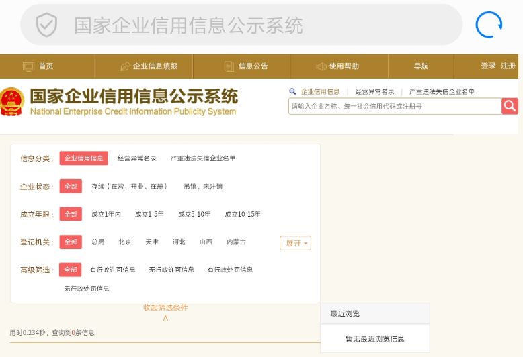Click the address bar showing 国家企业信用信息公示系统
The image size is (523, 357).
(241, 25)
